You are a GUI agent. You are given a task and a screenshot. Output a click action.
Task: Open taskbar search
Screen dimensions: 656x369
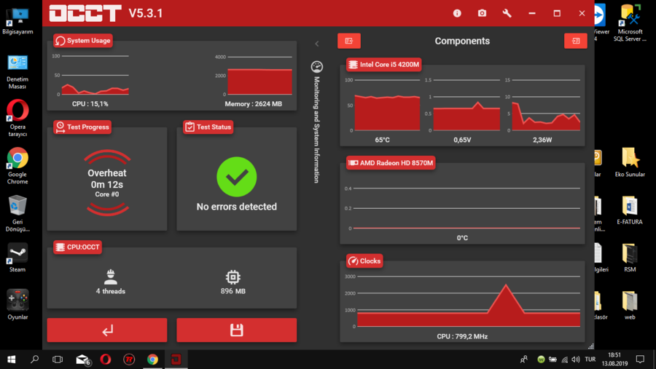35,360
